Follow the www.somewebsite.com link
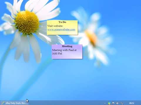This screenshot has height=105, width=141. click(61, 29)
